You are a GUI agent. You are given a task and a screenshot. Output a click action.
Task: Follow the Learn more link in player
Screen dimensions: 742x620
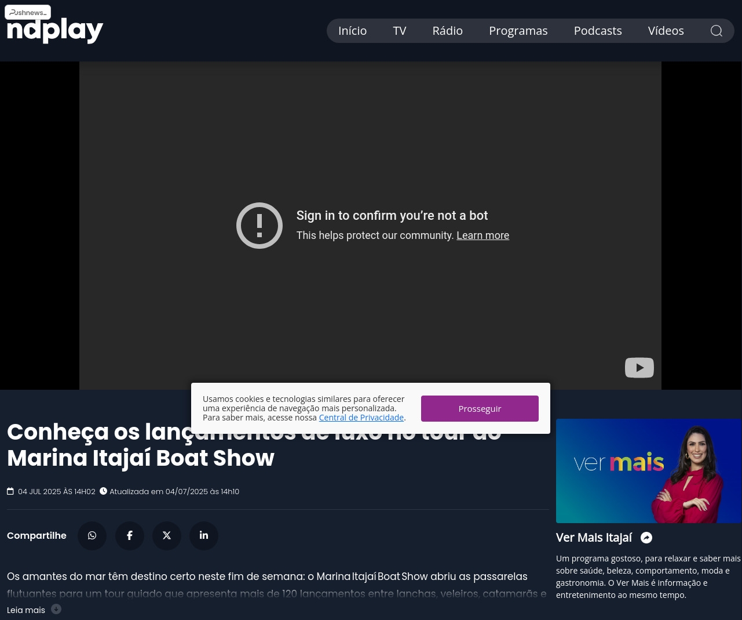tap(483, 235)
